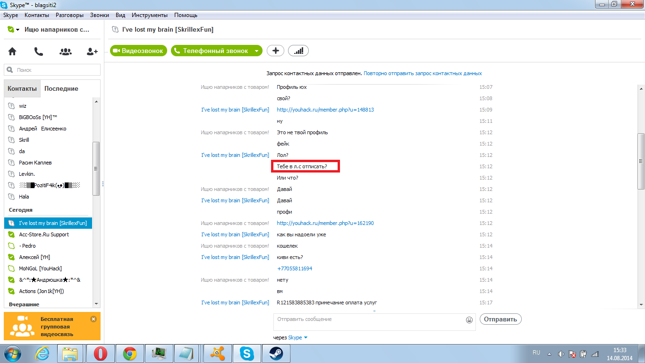
Task: Check call quality signal bars button
Action: click(x=298, y=51)
